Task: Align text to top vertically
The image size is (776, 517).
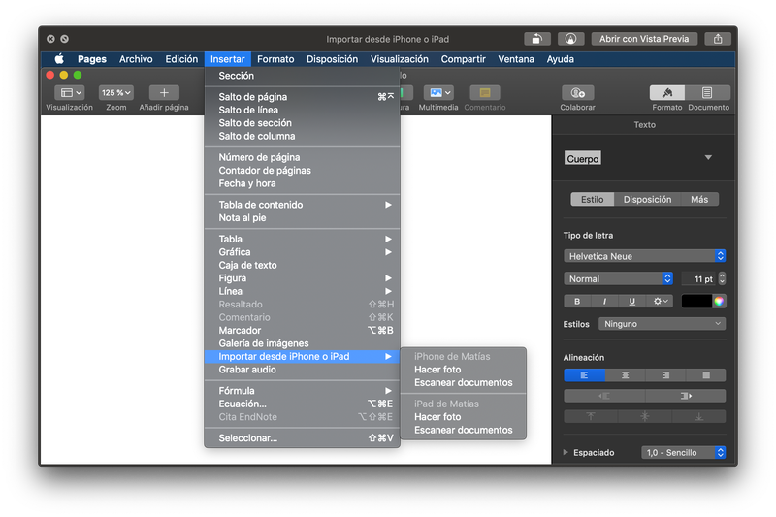Action: (591, 416)
